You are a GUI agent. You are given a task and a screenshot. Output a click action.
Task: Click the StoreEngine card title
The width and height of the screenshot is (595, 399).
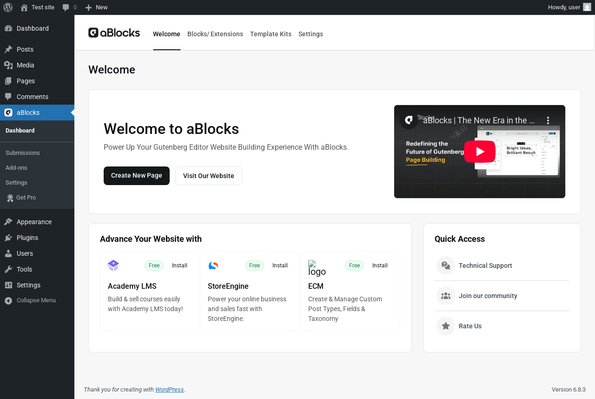tap(228, 286)
